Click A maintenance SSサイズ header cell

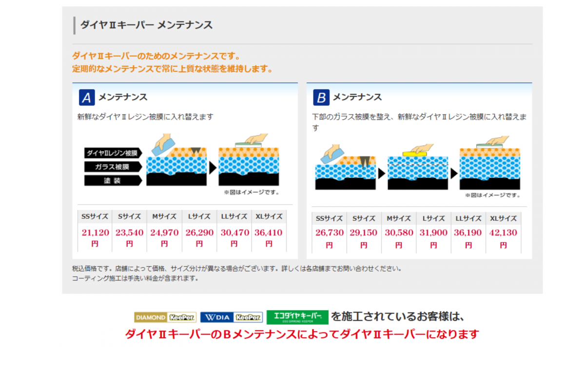click(x=95, y=217)
